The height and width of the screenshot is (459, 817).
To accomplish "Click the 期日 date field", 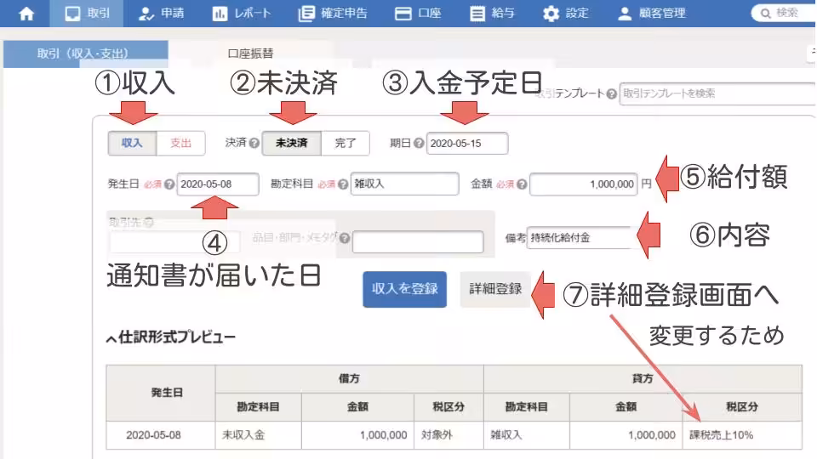I will click(467, 143).
